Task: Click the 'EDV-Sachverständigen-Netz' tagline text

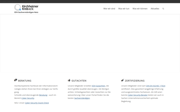Action: coord(26,12)
